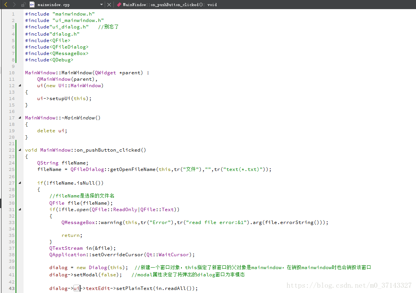Viewport: 416px width, 293px height.
Task: Click the //fileName是选择的文件名 comment
Action: tap(82, 196)
